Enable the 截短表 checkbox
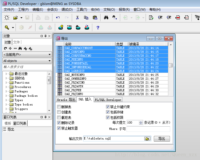This screenshot has height=160, width=200. click(59, 118)
